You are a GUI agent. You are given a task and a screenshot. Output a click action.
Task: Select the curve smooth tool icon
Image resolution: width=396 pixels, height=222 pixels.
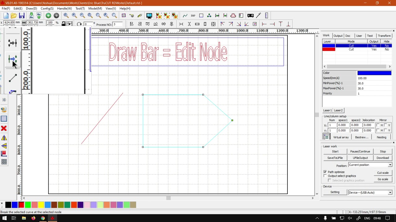[185, 16]
